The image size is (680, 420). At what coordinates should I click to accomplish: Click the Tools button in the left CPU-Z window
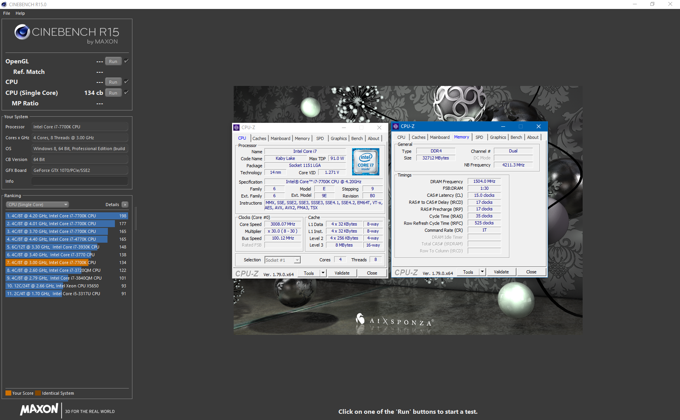309,273
